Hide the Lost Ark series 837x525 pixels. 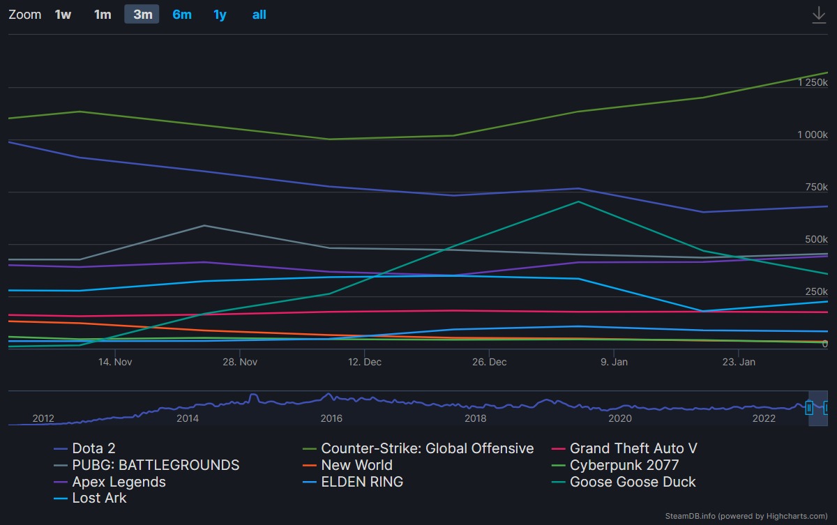(x=90, y=499)
